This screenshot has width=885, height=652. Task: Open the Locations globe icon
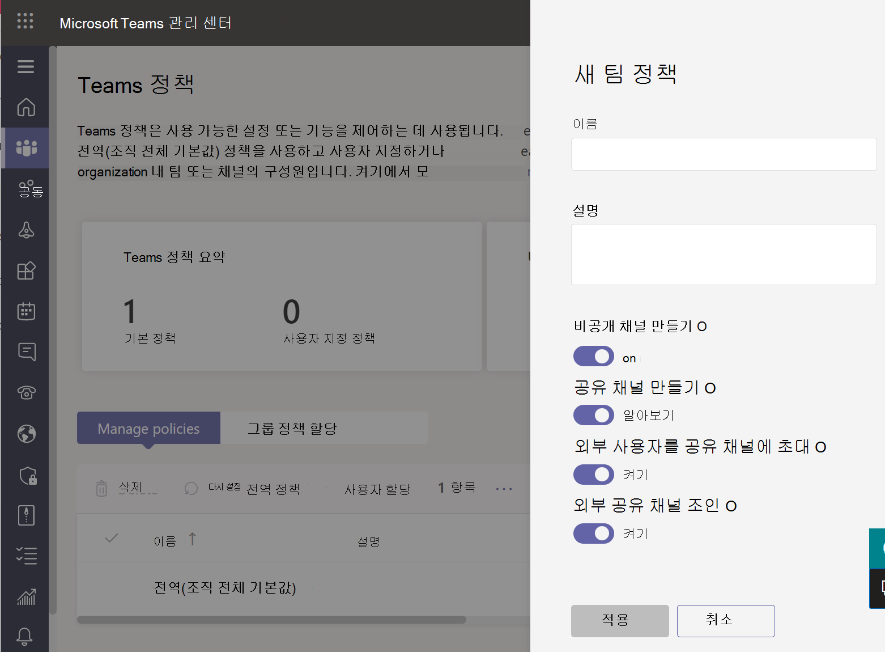[27, 434]
